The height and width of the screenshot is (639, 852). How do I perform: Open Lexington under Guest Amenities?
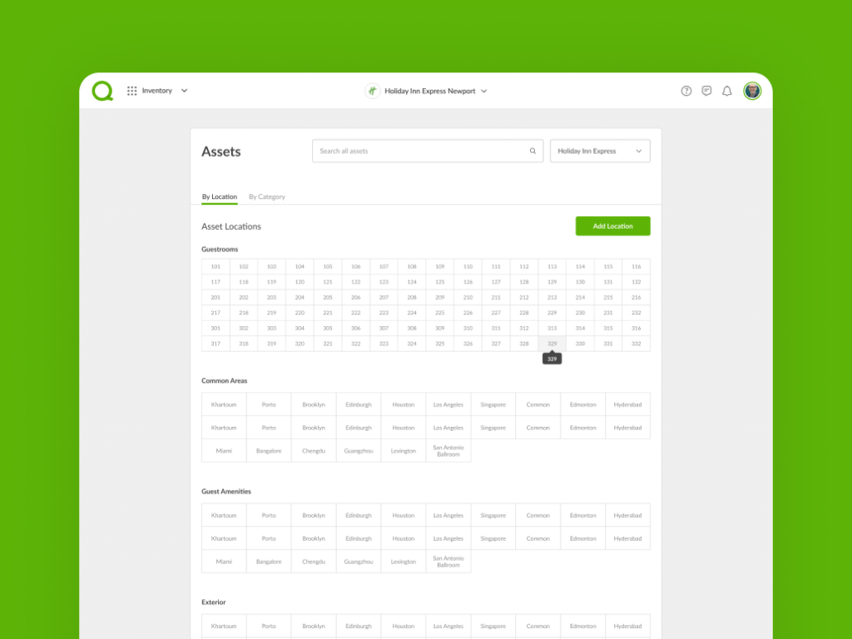(x=404, y=562)
